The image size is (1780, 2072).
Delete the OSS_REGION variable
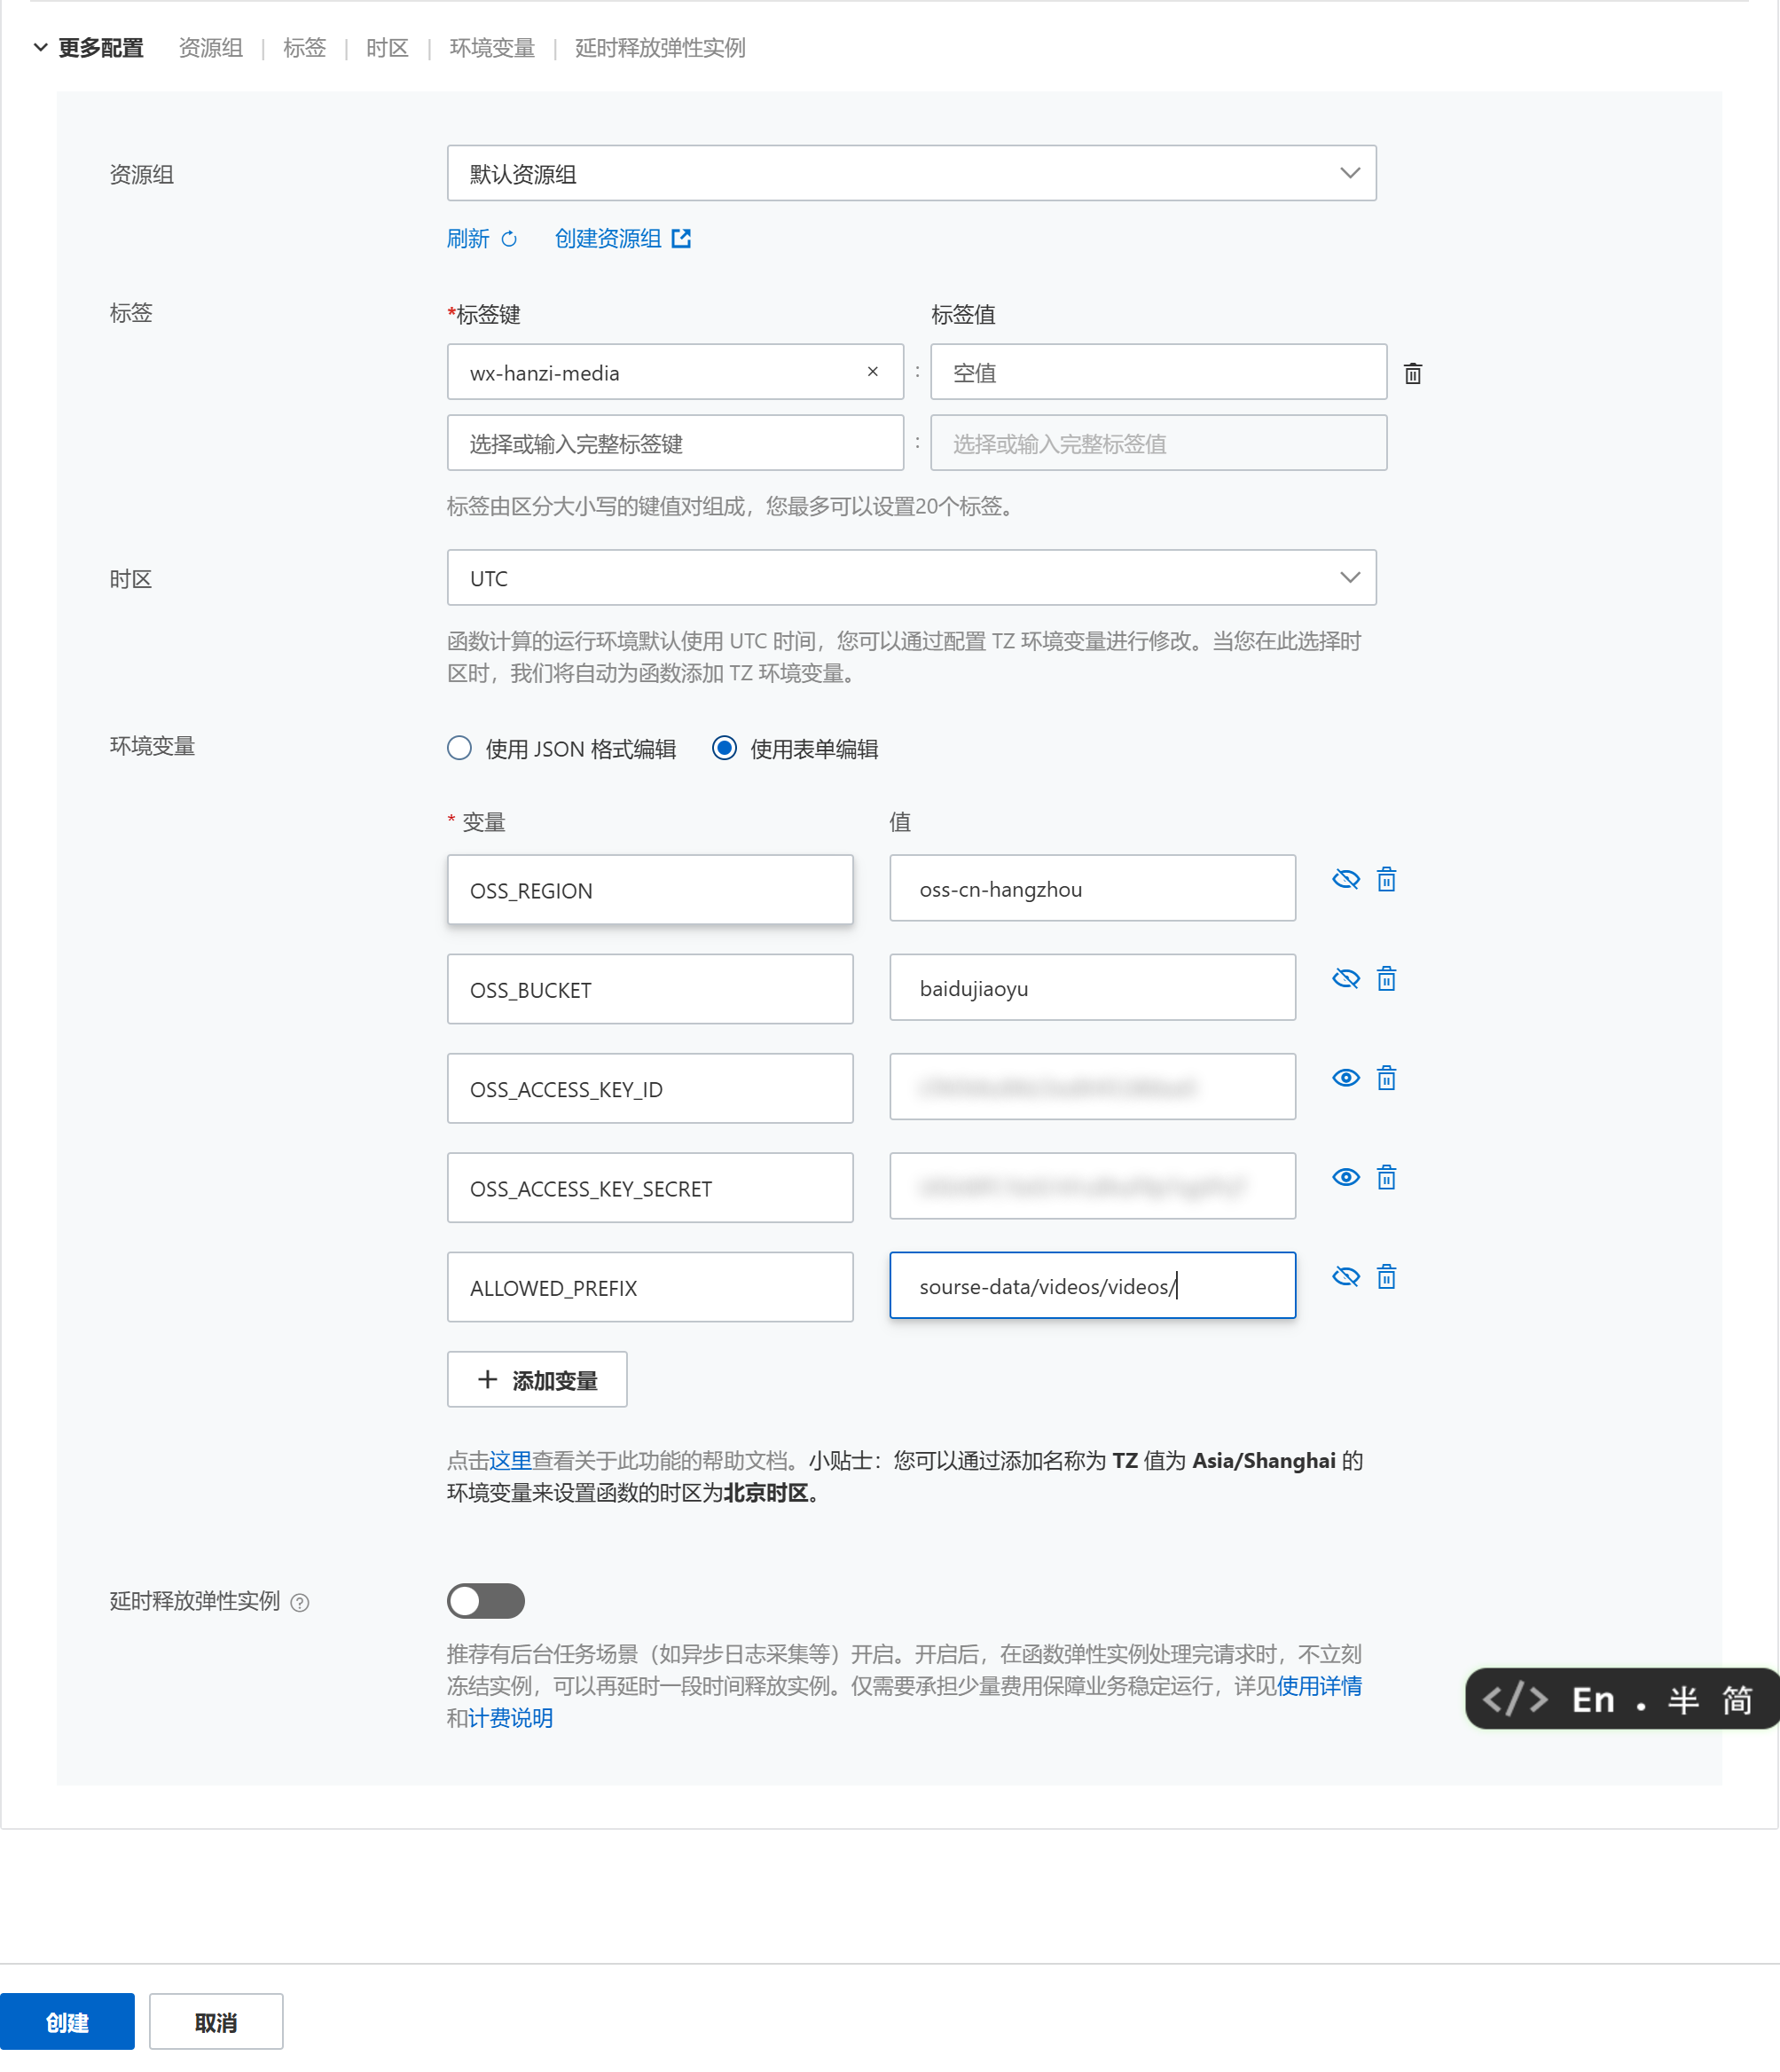(1386, 879)
